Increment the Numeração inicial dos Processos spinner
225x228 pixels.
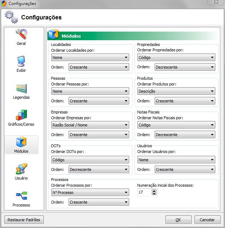pyautogui.click(x=154, y=191)
